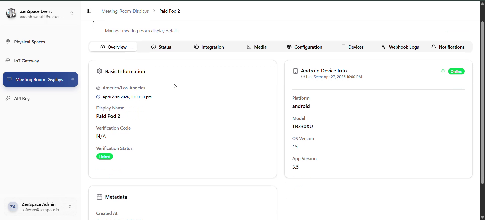The image size is (485, 220).
Task: Go to Physical Spaces in sidebar
Action: 40,42
